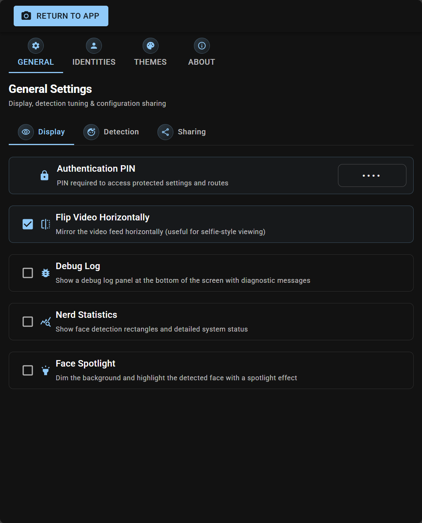Uncheck Flip Video Horizontally
Image resolution: width=422 pixels, height=523 pixels.
[x=27, y=224]
